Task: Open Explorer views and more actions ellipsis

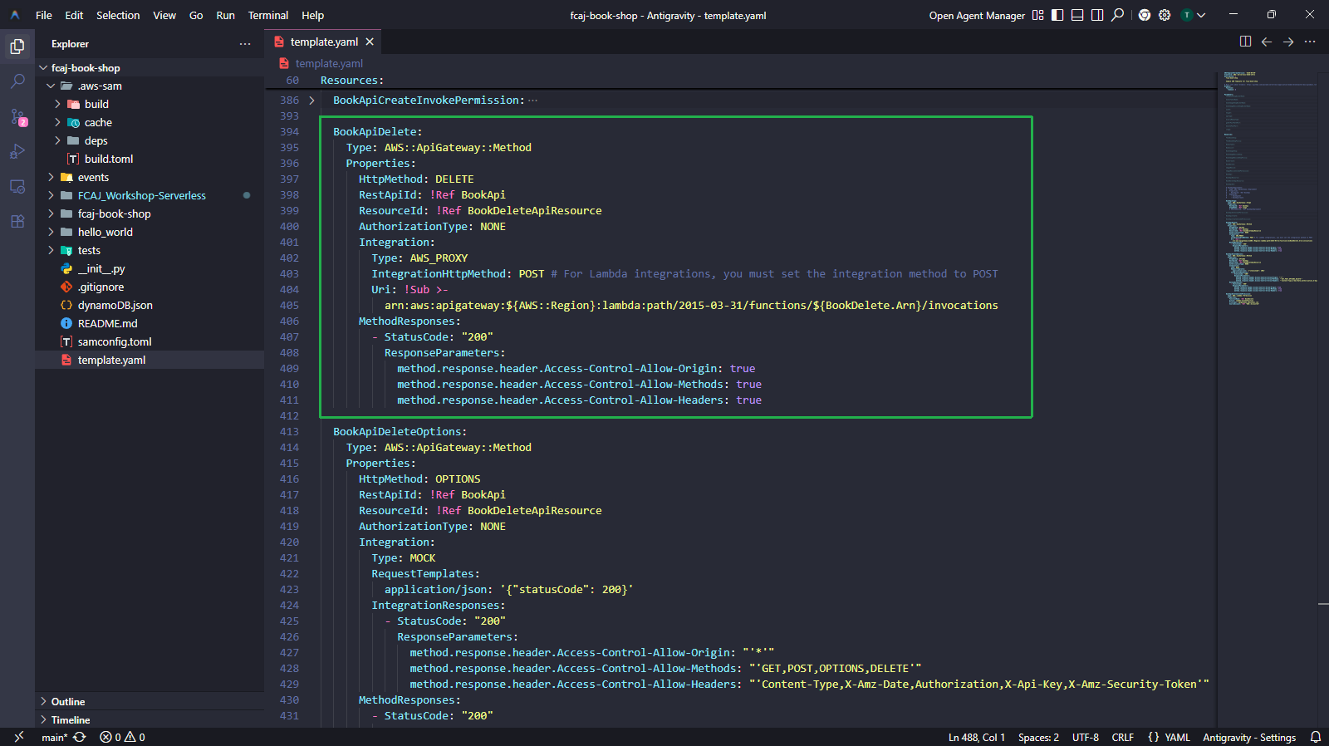Action: pyautogui.click(x=245, y=44)
